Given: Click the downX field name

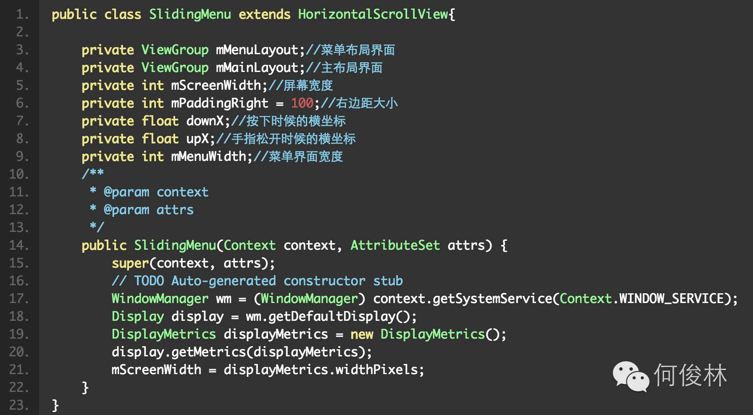Looking at the screenshot, I should pyautogui.click(x=205, y=121).
